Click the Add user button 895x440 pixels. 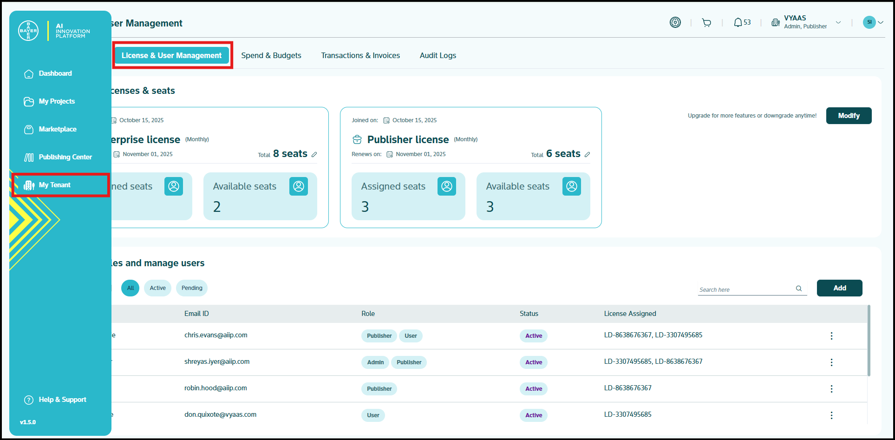839,288
